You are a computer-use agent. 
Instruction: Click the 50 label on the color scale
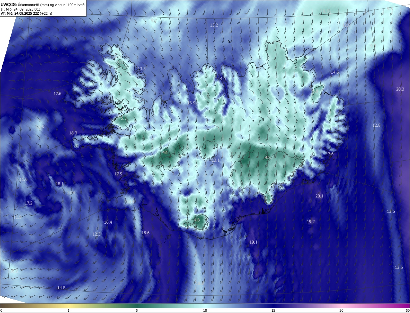[x=407, y=310]
